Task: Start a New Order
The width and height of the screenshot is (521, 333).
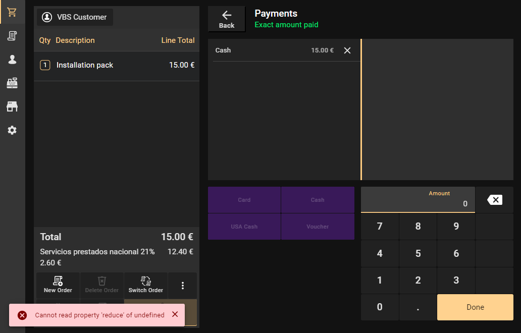Action: [x=58, y=285]
